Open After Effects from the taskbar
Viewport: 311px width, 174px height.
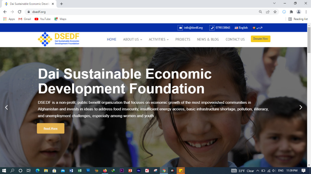coord(139,171)
